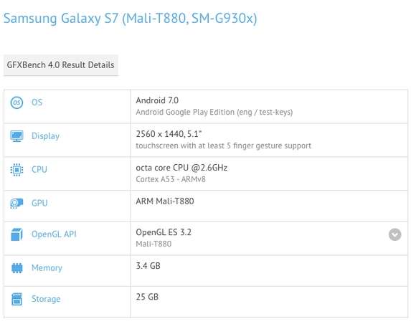Screen dimensions: 411x334
Task: Open GFXBench 4.0 Result Details tab
Action: 60,65
